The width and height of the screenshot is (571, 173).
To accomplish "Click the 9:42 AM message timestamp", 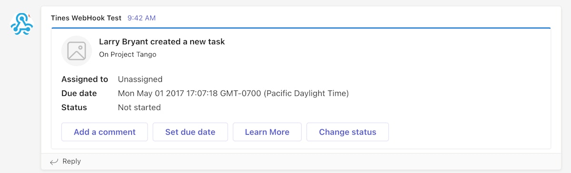I will 141,18.
